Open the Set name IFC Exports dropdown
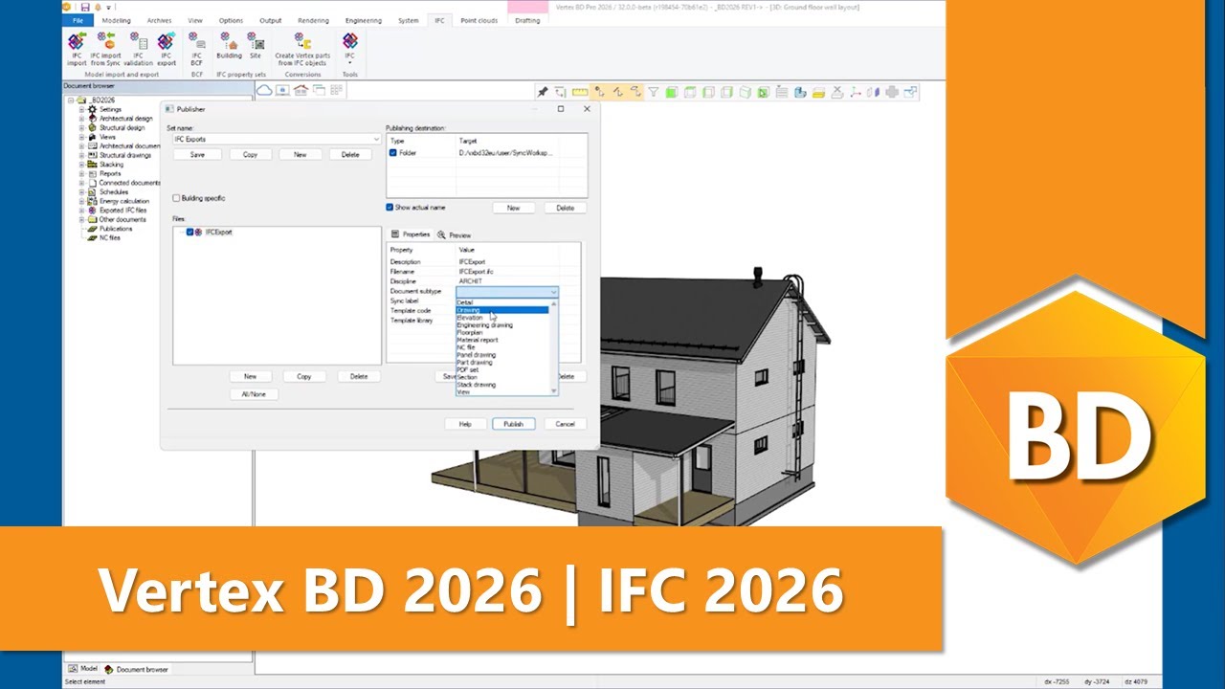The width and height of the screenshot is (1225, 689). pyautogui.click(x=277, y=140)
